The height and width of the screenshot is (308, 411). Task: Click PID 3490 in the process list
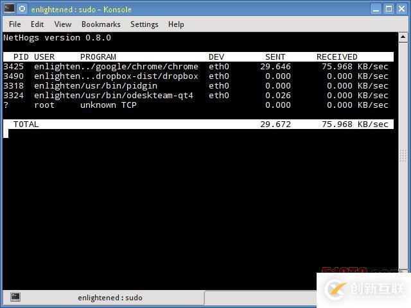point(13,76)
